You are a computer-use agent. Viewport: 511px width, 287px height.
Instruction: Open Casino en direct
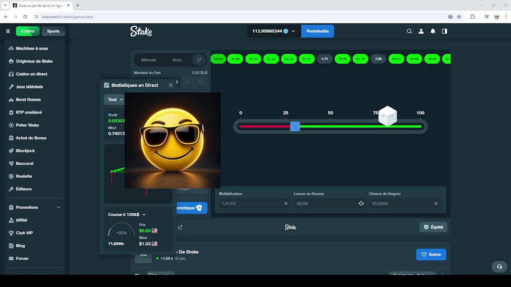tap(32, 74)
